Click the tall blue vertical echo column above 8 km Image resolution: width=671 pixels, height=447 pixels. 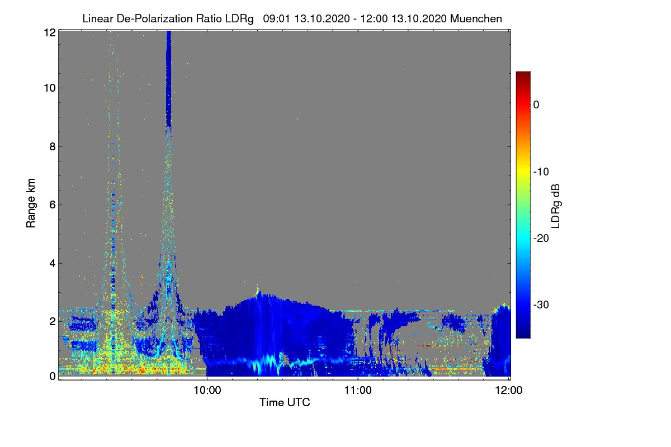[x=168, y=79]
